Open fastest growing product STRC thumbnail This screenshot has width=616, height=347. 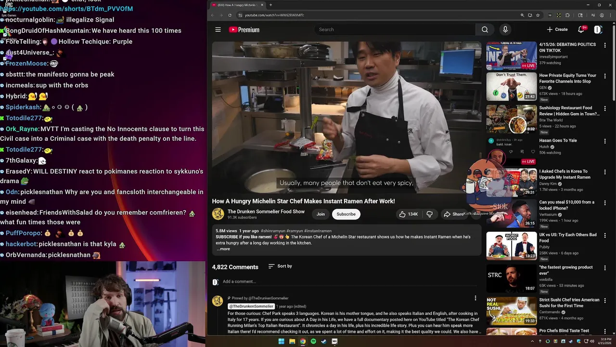click(x=511, y=278)
